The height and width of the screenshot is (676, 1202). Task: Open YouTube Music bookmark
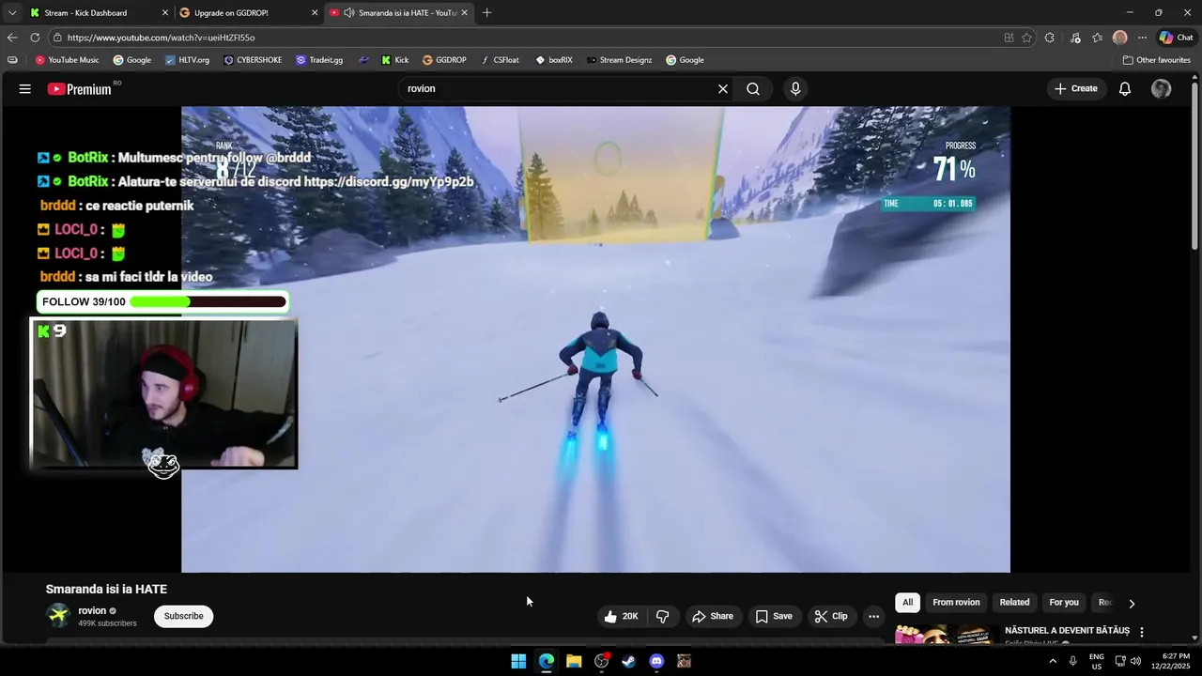(67, 60)
